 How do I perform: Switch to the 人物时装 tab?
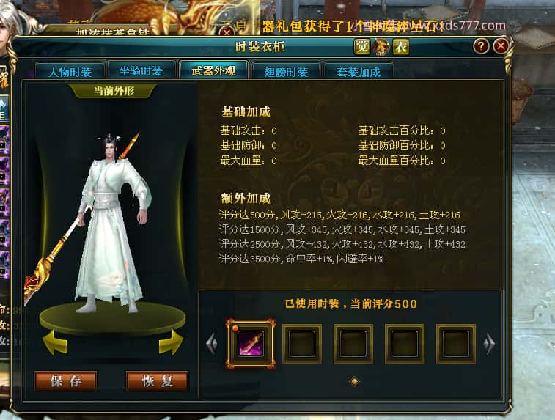tap(70, 72)
